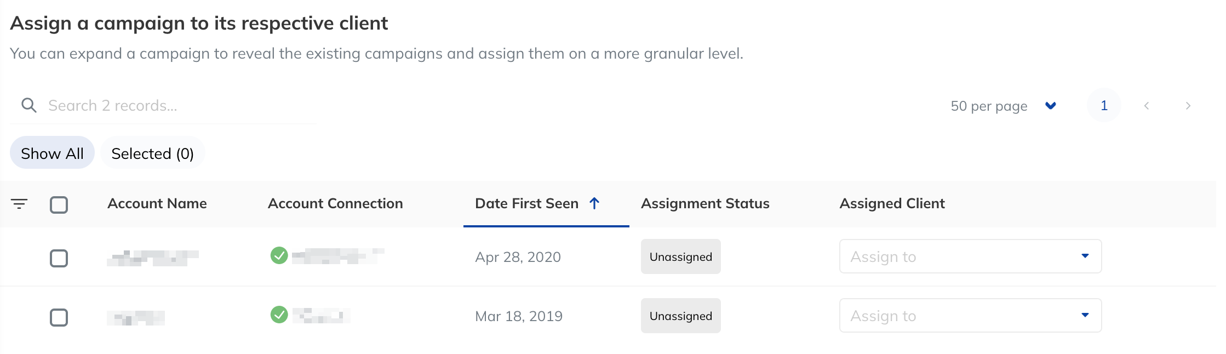Go to the previous page arrow
The height and width of the screenshot is (354, 1226).
click(x=1147, y=106)
